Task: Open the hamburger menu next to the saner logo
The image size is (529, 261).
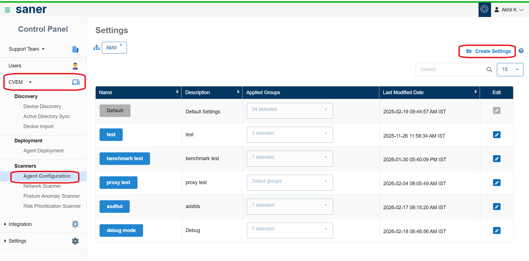Action: [8, 10]
